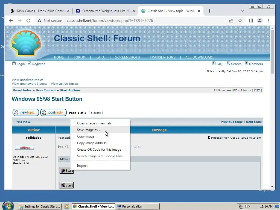The height and width of the screenshot is (210, 280).
Task: Click the volume speaker tray icon
Action: click(x=247, y=206)
